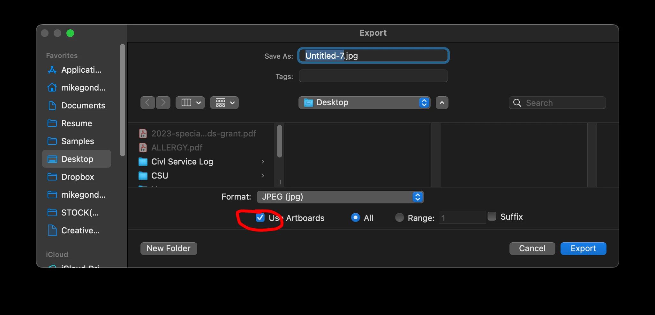Select the STOCK( folder in sidebar
Image resolution: width=655 pixels, height=315 pixels.
coord(77,213)
